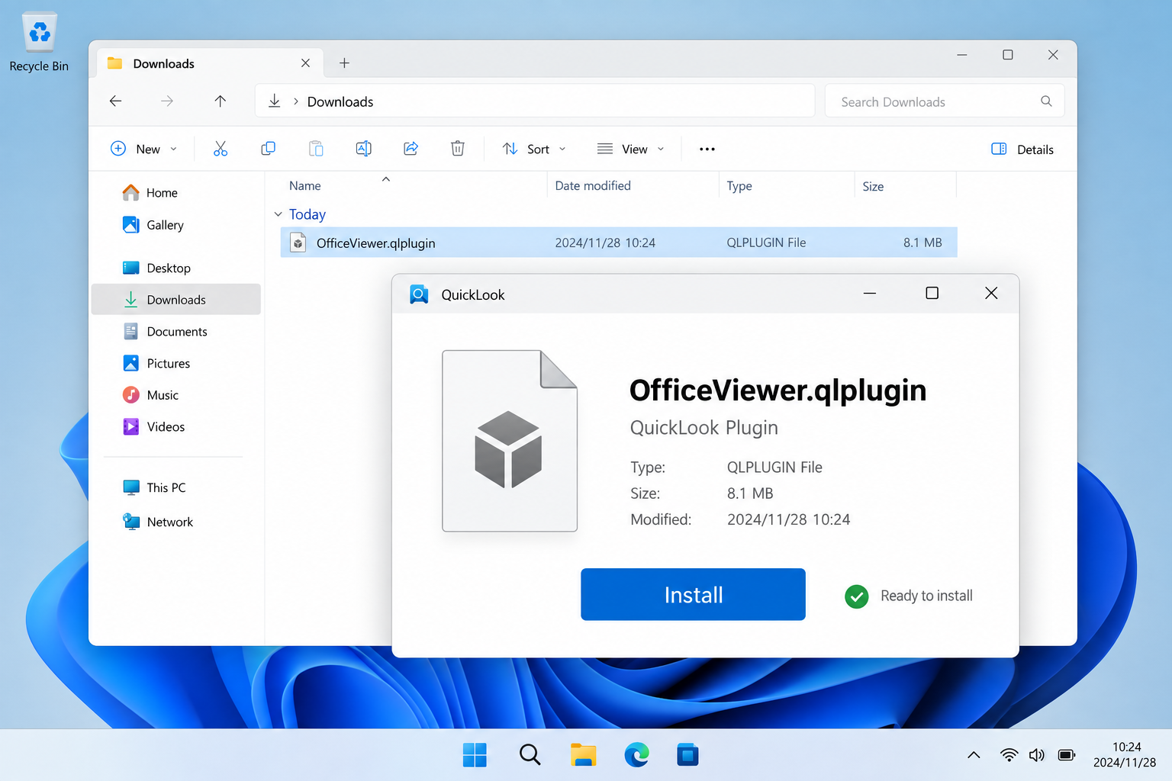The image size is (1172, 781).
Task: Open the Recycle Bin desktop icon
Action: [39, 43]
